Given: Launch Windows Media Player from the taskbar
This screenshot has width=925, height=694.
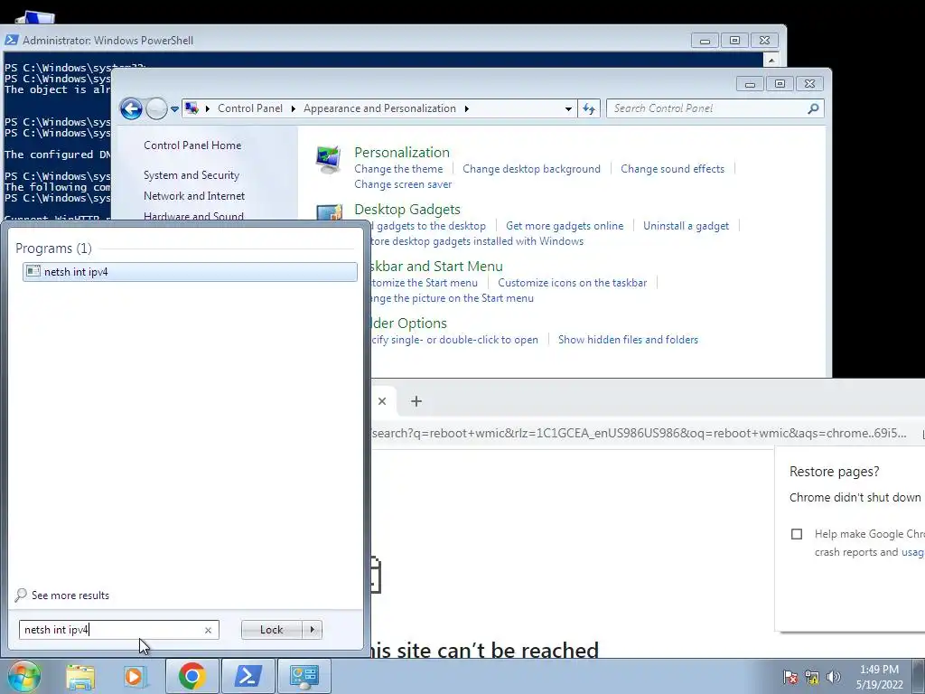Looking at the screenshot, I should click(x=135, y=676).
